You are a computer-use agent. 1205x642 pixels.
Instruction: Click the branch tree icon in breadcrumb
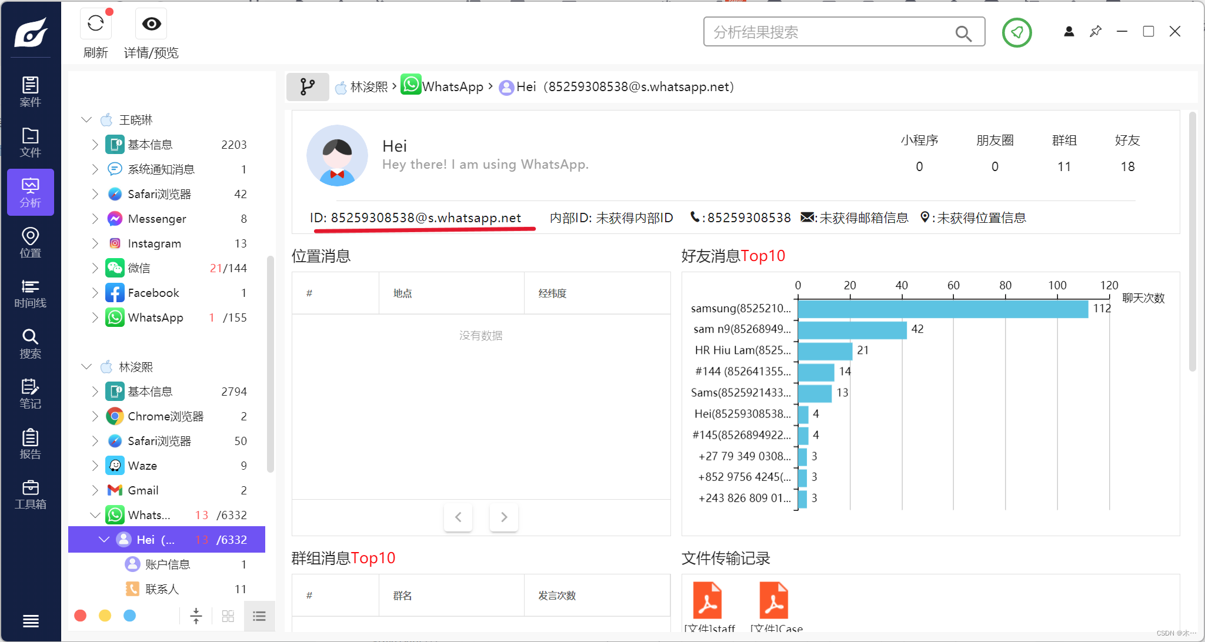(307, 87)
